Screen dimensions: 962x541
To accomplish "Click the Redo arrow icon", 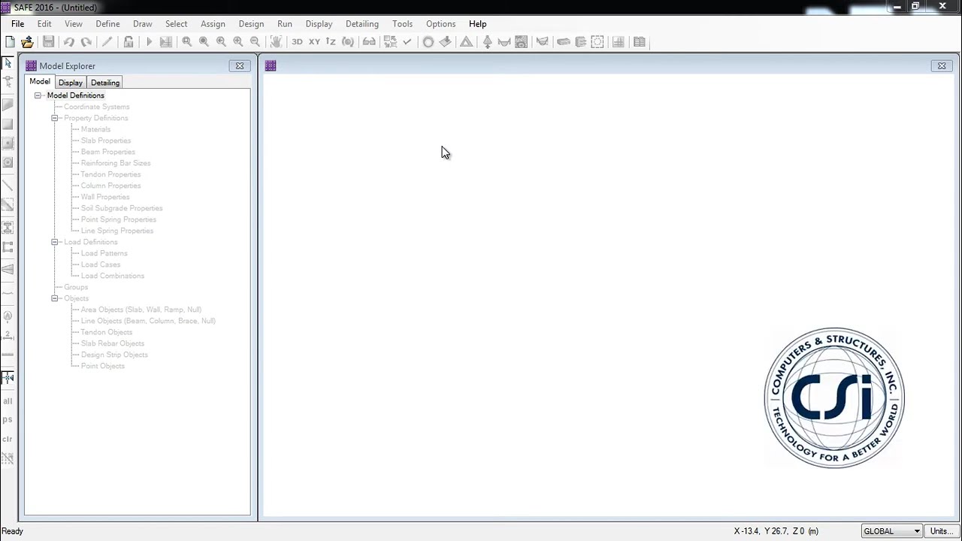I will (86, 42).
